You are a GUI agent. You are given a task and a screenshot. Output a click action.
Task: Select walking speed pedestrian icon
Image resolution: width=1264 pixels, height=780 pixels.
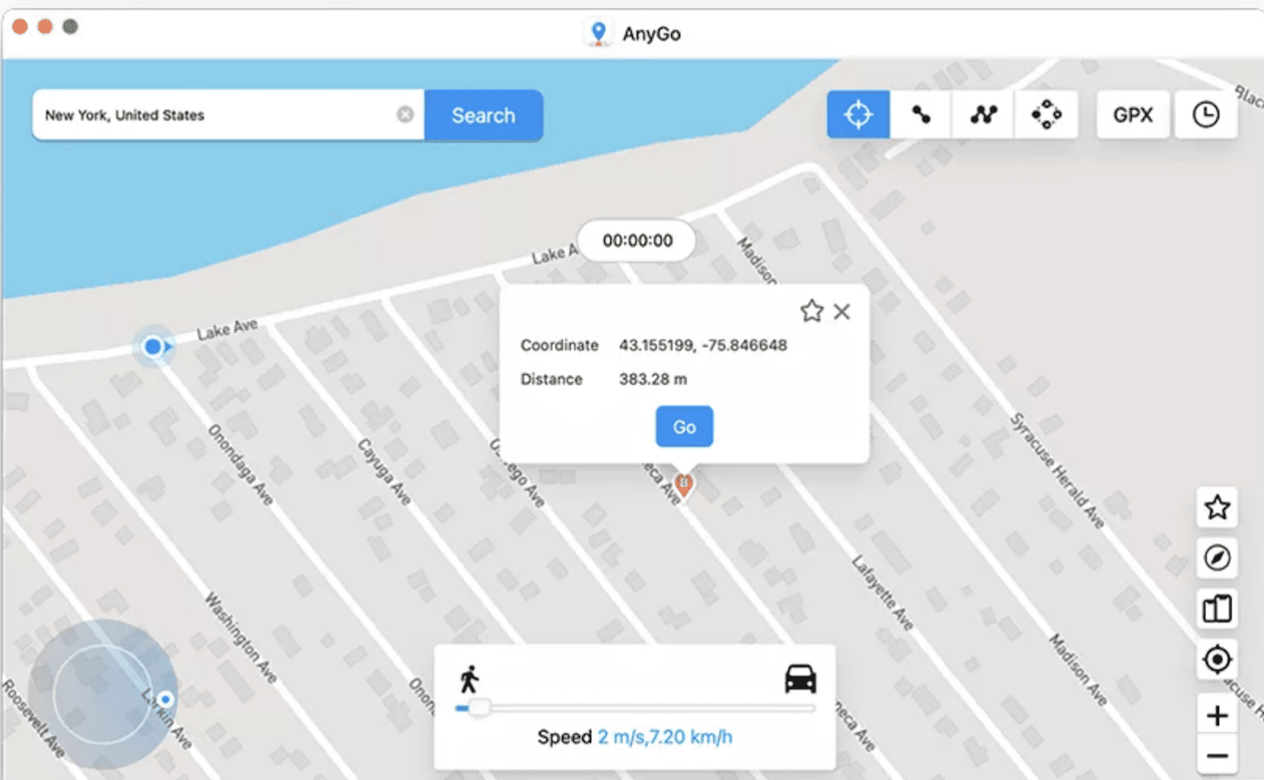tap(467, 679)
